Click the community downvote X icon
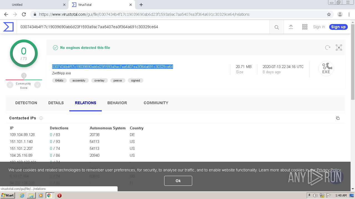The width and height of the screenshot is (355, 199). [10, 85]
